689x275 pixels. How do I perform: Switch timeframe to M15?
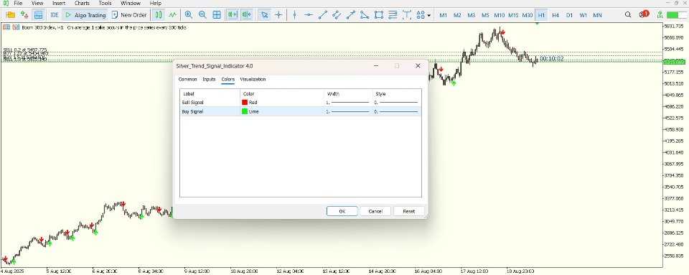pos(513,15)
